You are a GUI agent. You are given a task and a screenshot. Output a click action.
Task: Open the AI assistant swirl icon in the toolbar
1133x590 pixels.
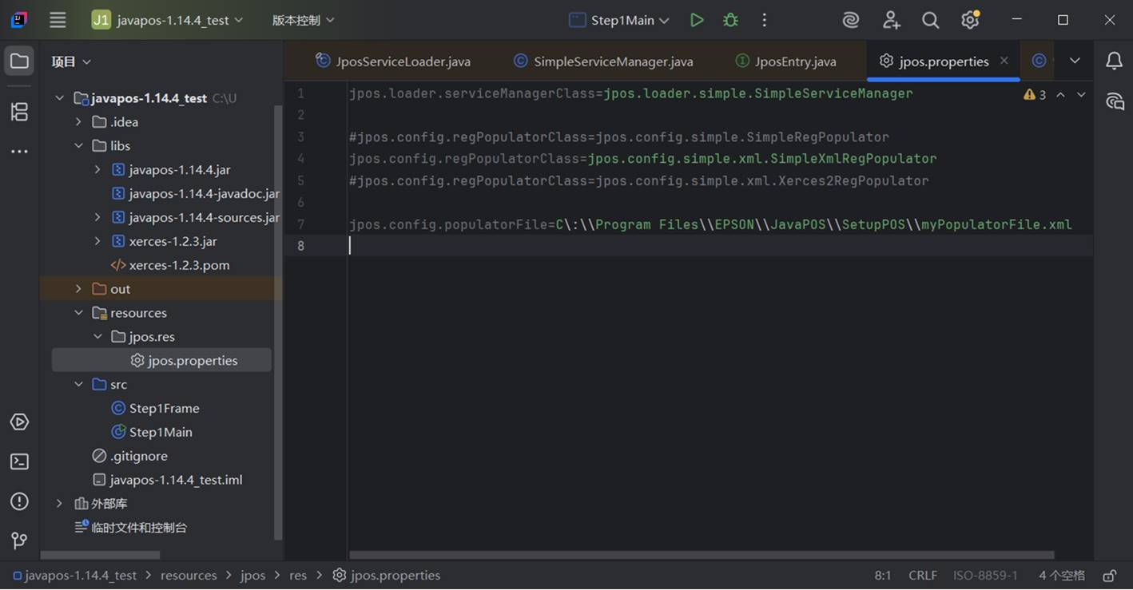[851, 20]
